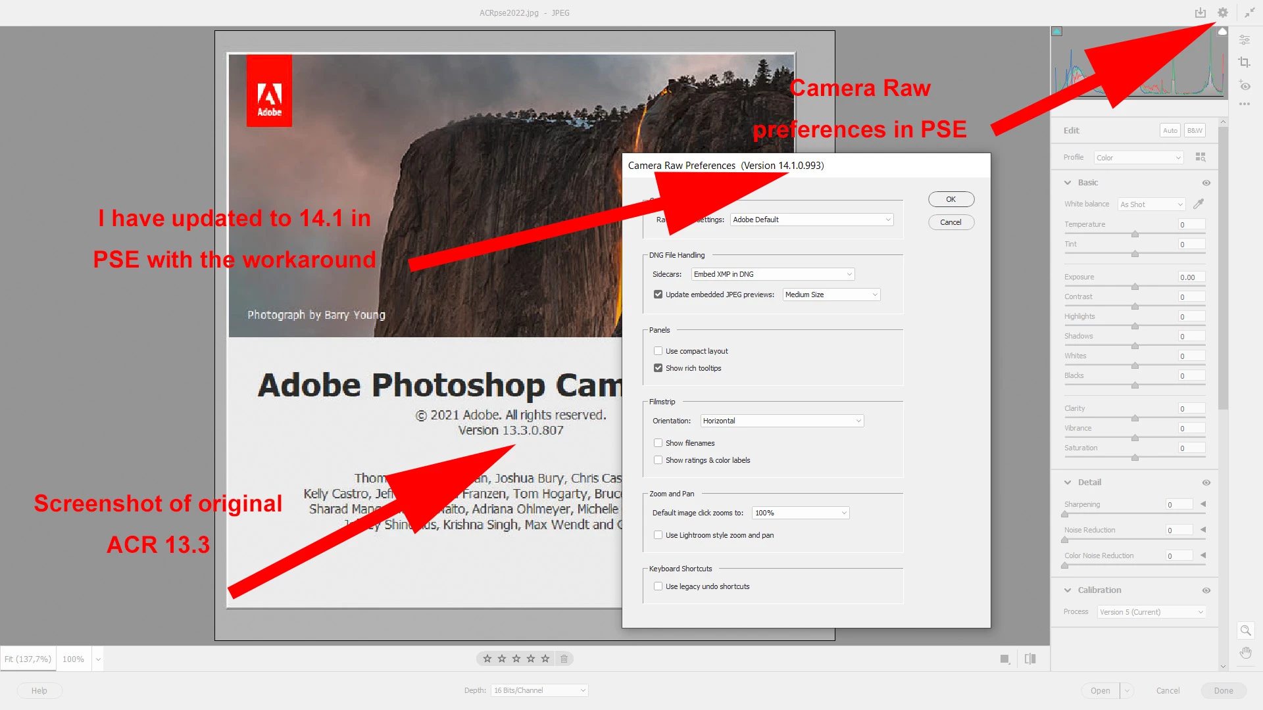Click the Exposure slider handle
The height and width of the screenshot is (710, 1263).
(1135, 287)
